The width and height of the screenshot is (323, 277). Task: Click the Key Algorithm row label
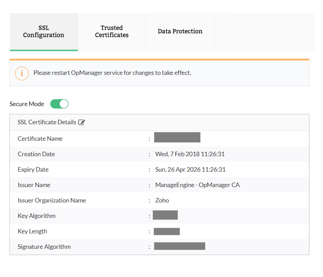click(36, 216)
